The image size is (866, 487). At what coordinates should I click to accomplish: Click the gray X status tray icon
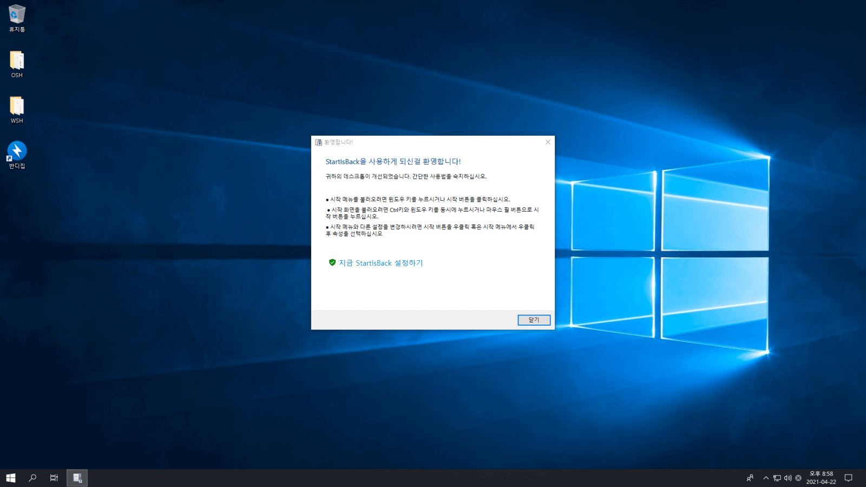pyautogui.click(x=798, y=478)
